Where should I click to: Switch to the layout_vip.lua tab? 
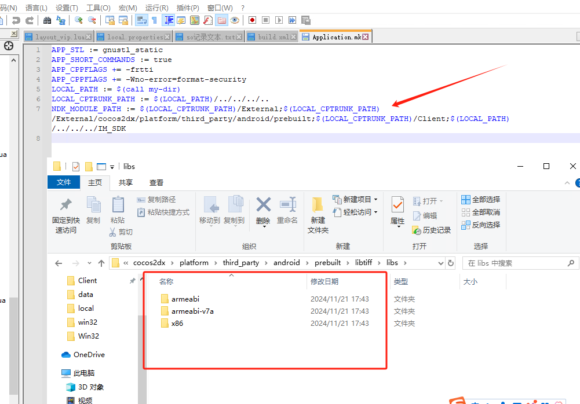(x=60, y=37)
